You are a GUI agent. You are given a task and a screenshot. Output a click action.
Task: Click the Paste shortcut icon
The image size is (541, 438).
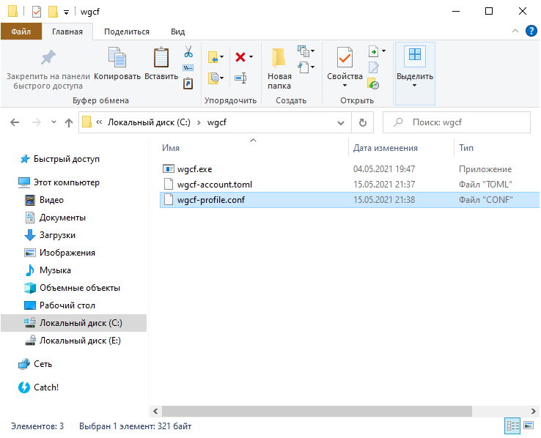pos(188,83)
